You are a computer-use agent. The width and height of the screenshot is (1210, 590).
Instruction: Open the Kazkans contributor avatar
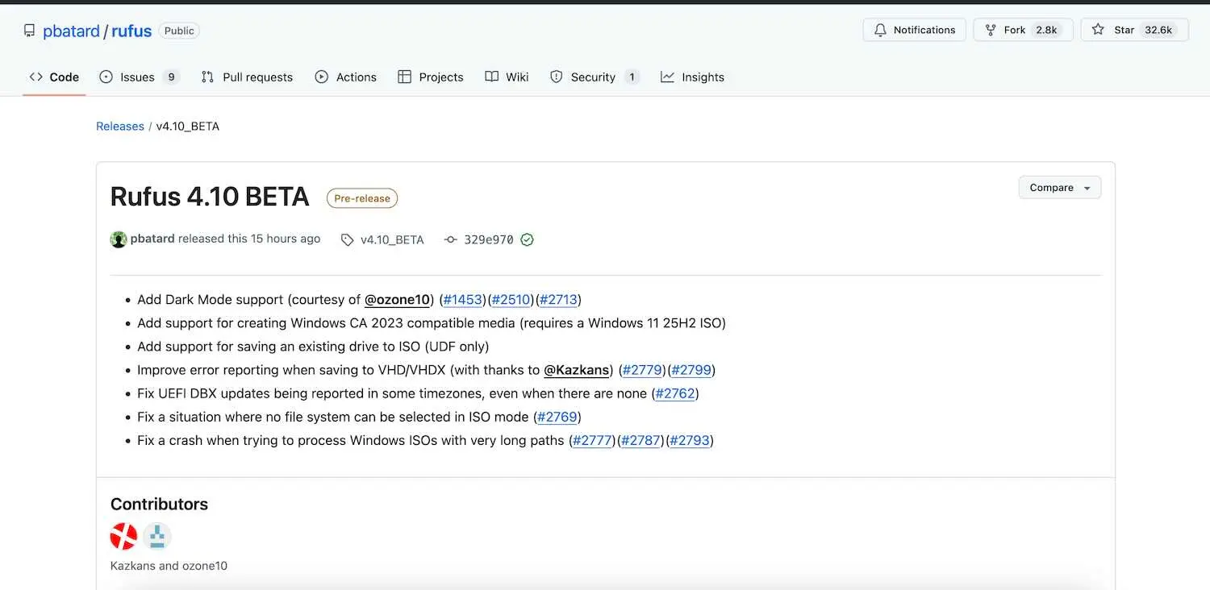pyautogui.click(x=123, y=536)
